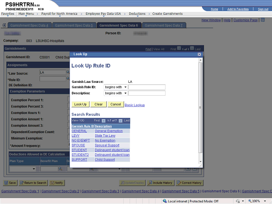Click scroll down arrow in Look Up dialog
The image size is (272, 204).
point(201,161)
